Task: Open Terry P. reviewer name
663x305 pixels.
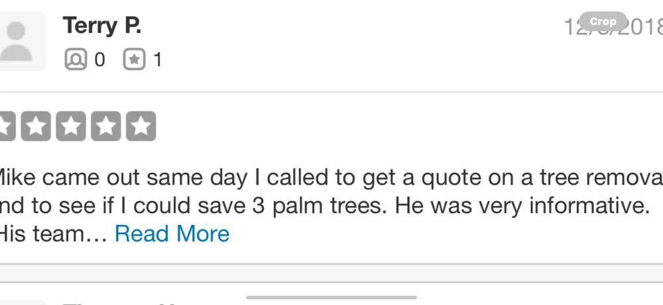Action: tap(102, 26)
